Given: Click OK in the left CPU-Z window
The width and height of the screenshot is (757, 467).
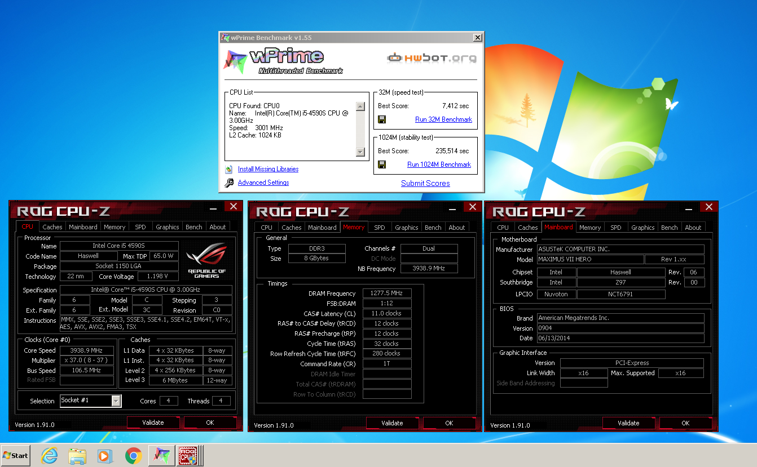Looking at the screenshot, I should 210,422.
